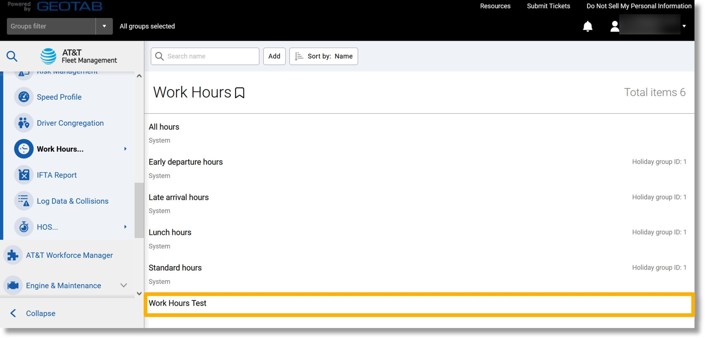Image resolution: width=705 pixels, height=338 pixels.
Task: Click the HOS sidebar icon
Action: pyautogui.click(x=23, y=226)
